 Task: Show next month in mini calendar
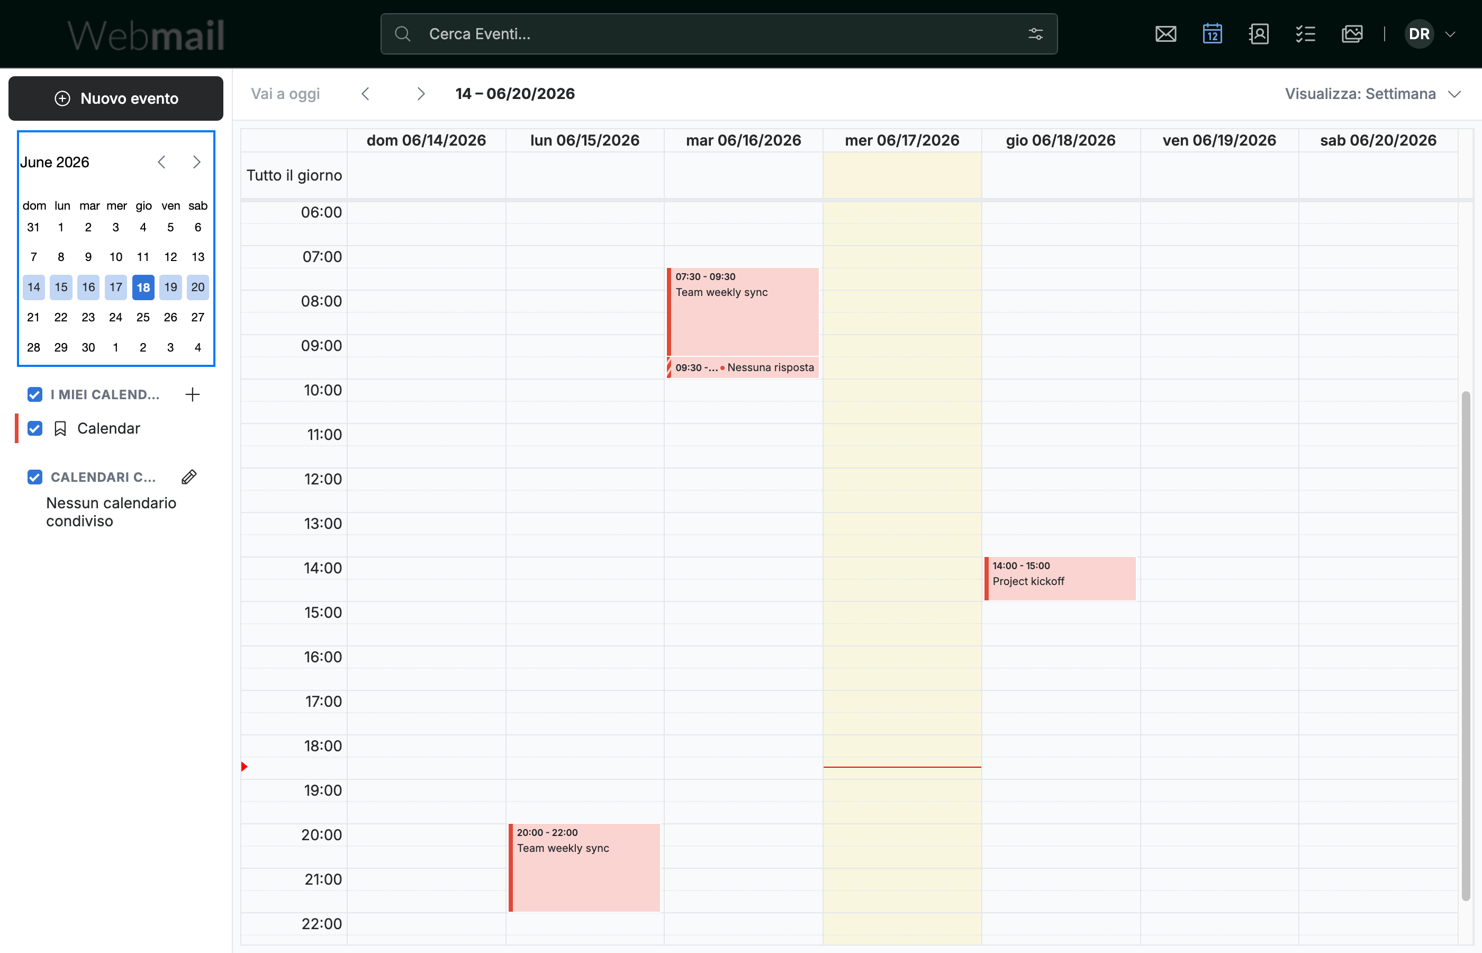coord(197,162)
